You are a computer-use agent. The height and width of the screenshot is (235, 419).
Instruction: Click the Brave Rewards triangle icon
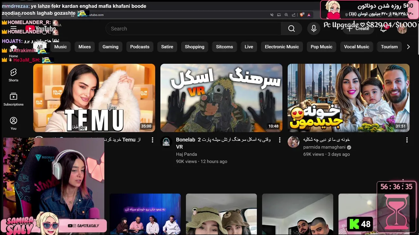click(x=309, y=15)
